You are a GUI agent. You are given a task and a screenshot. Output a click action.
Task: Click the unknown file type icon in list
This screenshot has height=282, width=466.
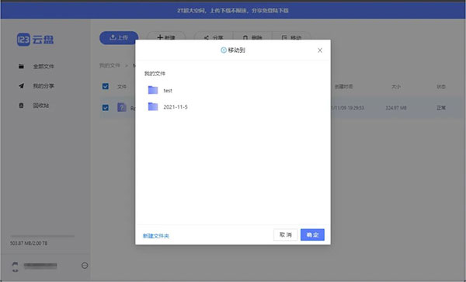(122, 107)
